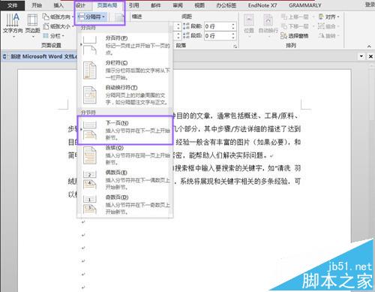The height and width of the screenshot is (292, 375).
Task: Select 下一页(N) next page section break
Action: coord(125,130)
